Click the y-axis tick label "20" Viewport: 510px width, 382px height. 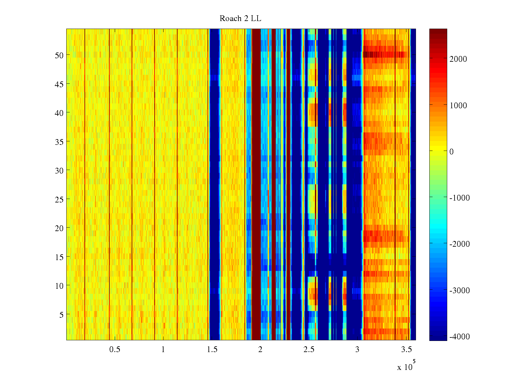pos(59,228)
